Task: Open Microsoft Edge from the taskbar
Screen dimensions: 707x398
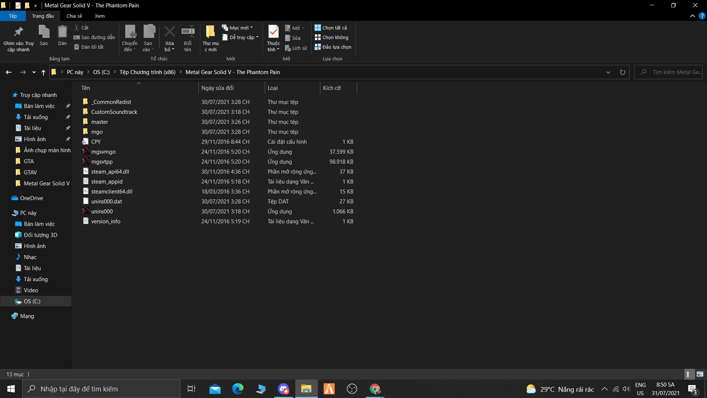Action: [238, 389]
